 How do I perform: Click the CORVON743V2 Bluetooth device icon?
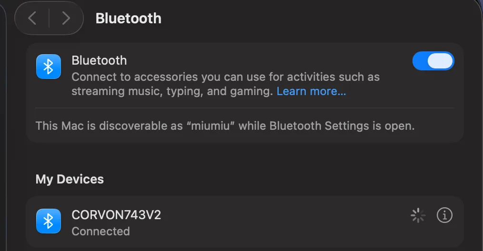[x=49, y=221]
